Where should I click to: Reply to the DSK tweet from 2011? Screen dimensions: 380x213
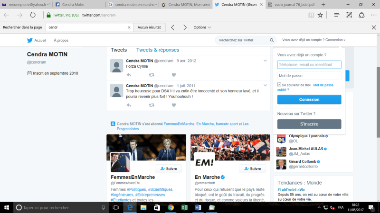129,105
